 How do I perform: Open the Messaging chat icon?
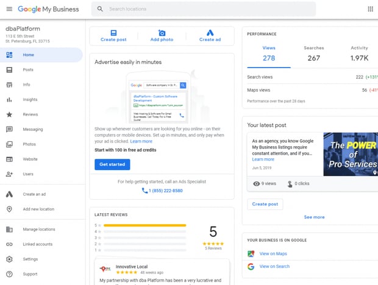(x=9, y=129)
